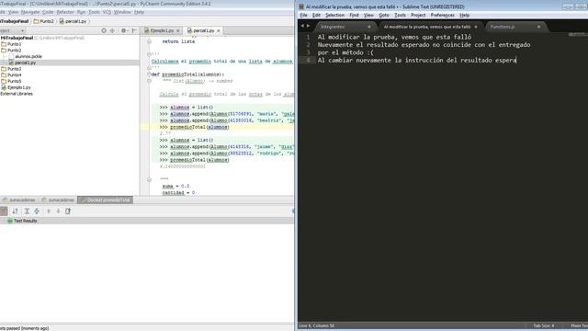Click the leftmost test runner toolbar toggle
This screenshot has height=331, width=588.
point(4,211)
